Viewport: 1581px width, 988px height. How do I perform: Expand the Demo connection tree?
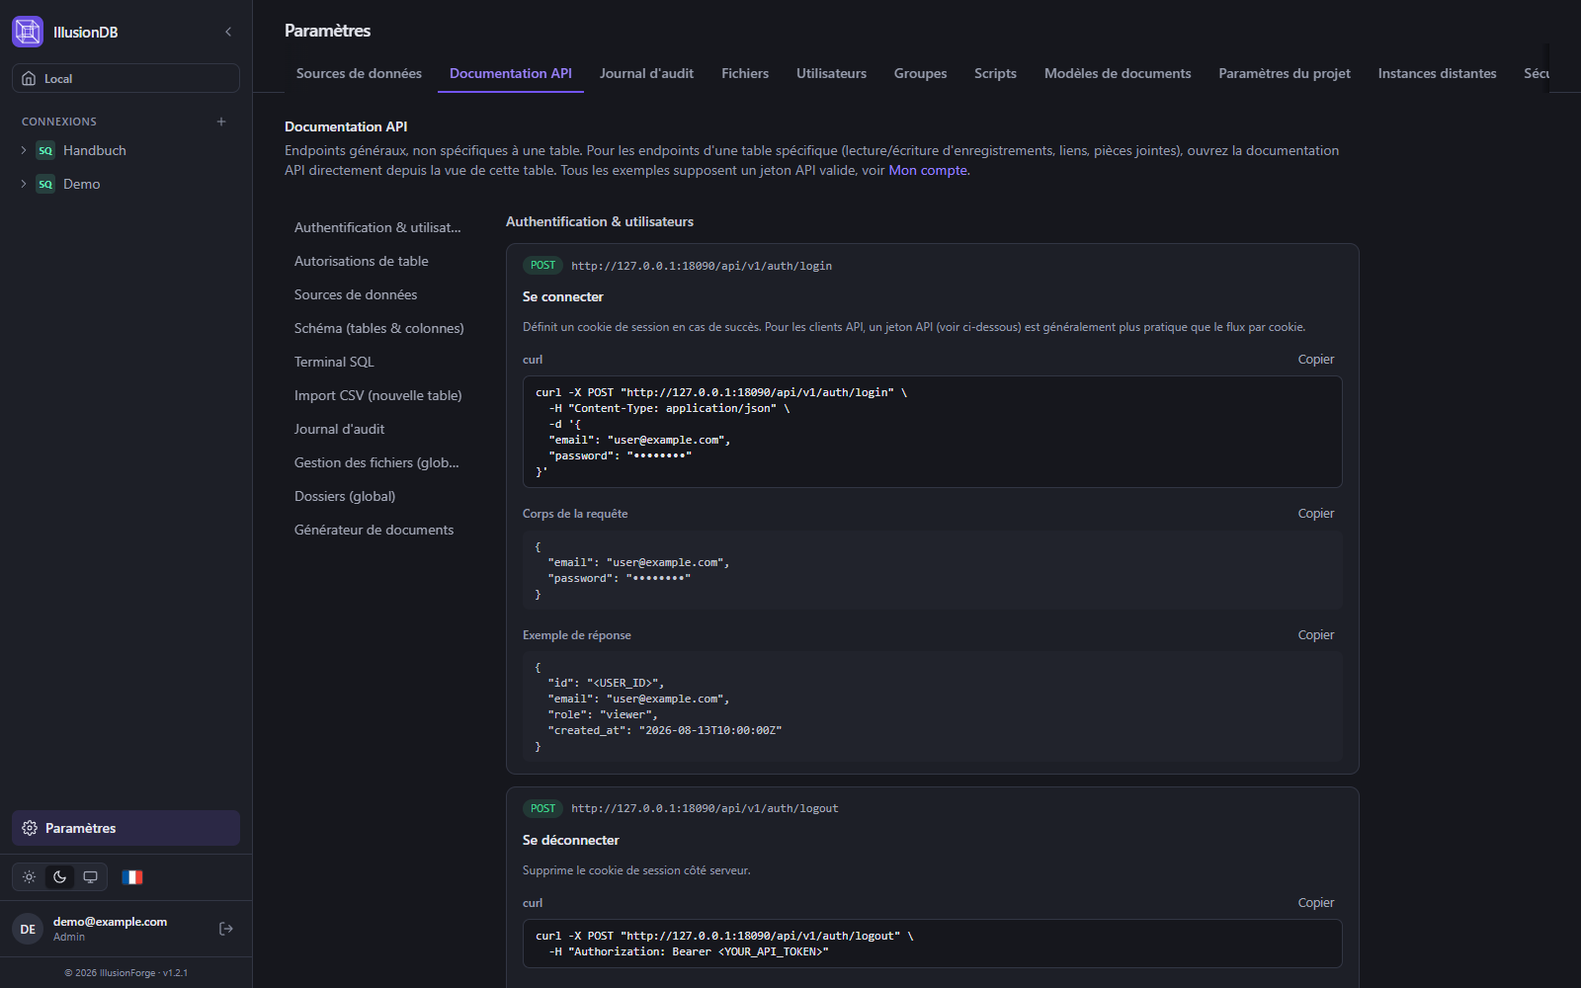pyautogui.click(x=24, y=184)
